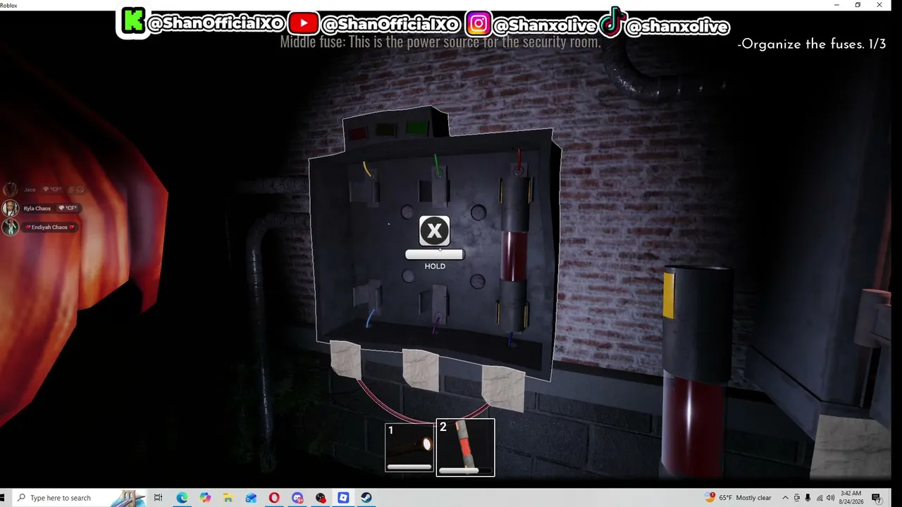902x507 pixels.
Task: Open the clock showing 3:42 AM
Action: tap(850, 498)
